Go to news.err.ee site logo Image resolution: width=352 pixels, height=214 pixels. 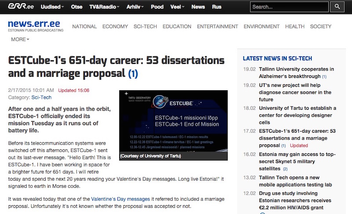click(x=36, y=26)
